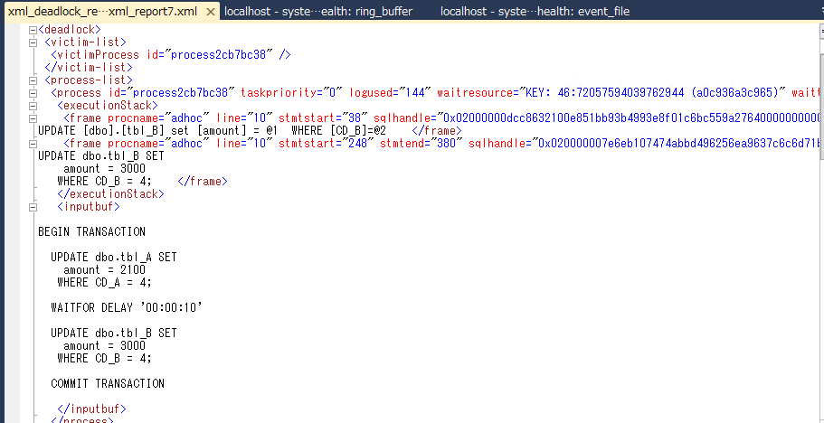Click the taskpriority="0" attribute
This screenshot has height=423, width=824.
click(291, 92)
